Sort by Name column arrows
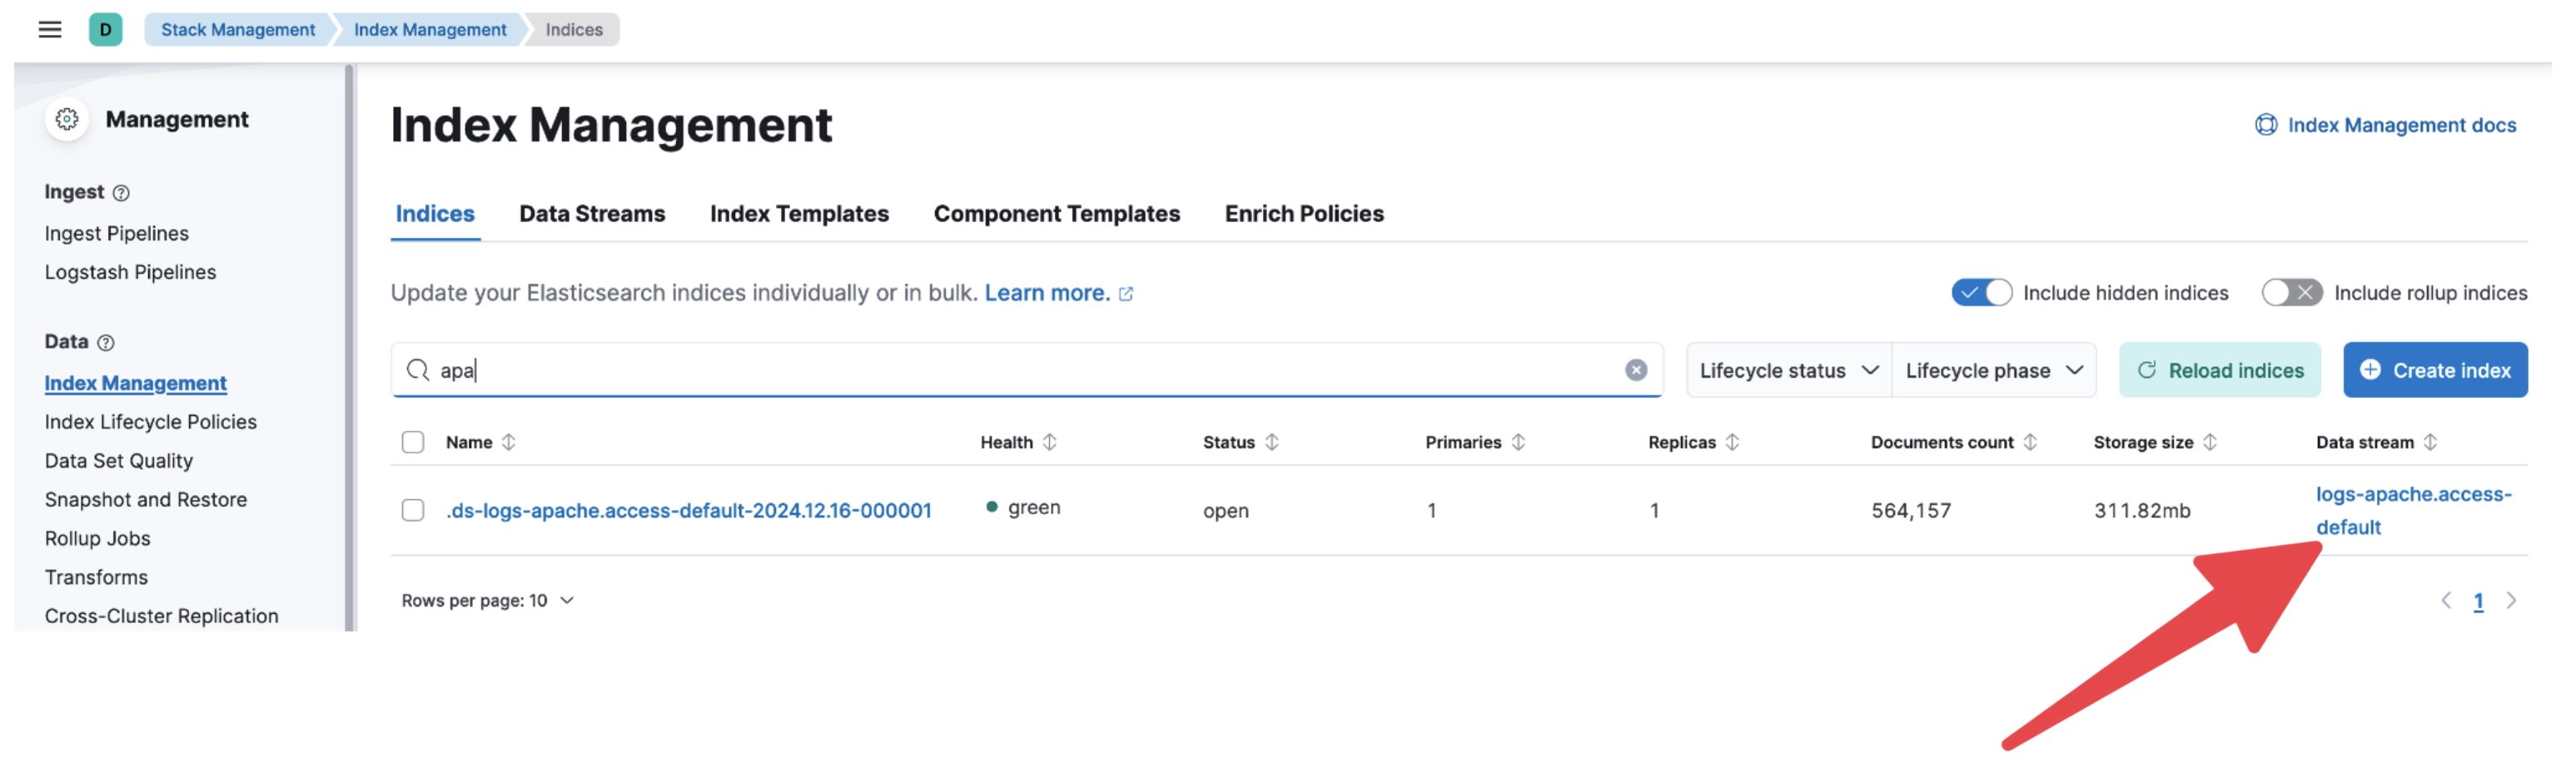 tap(508, 443)
